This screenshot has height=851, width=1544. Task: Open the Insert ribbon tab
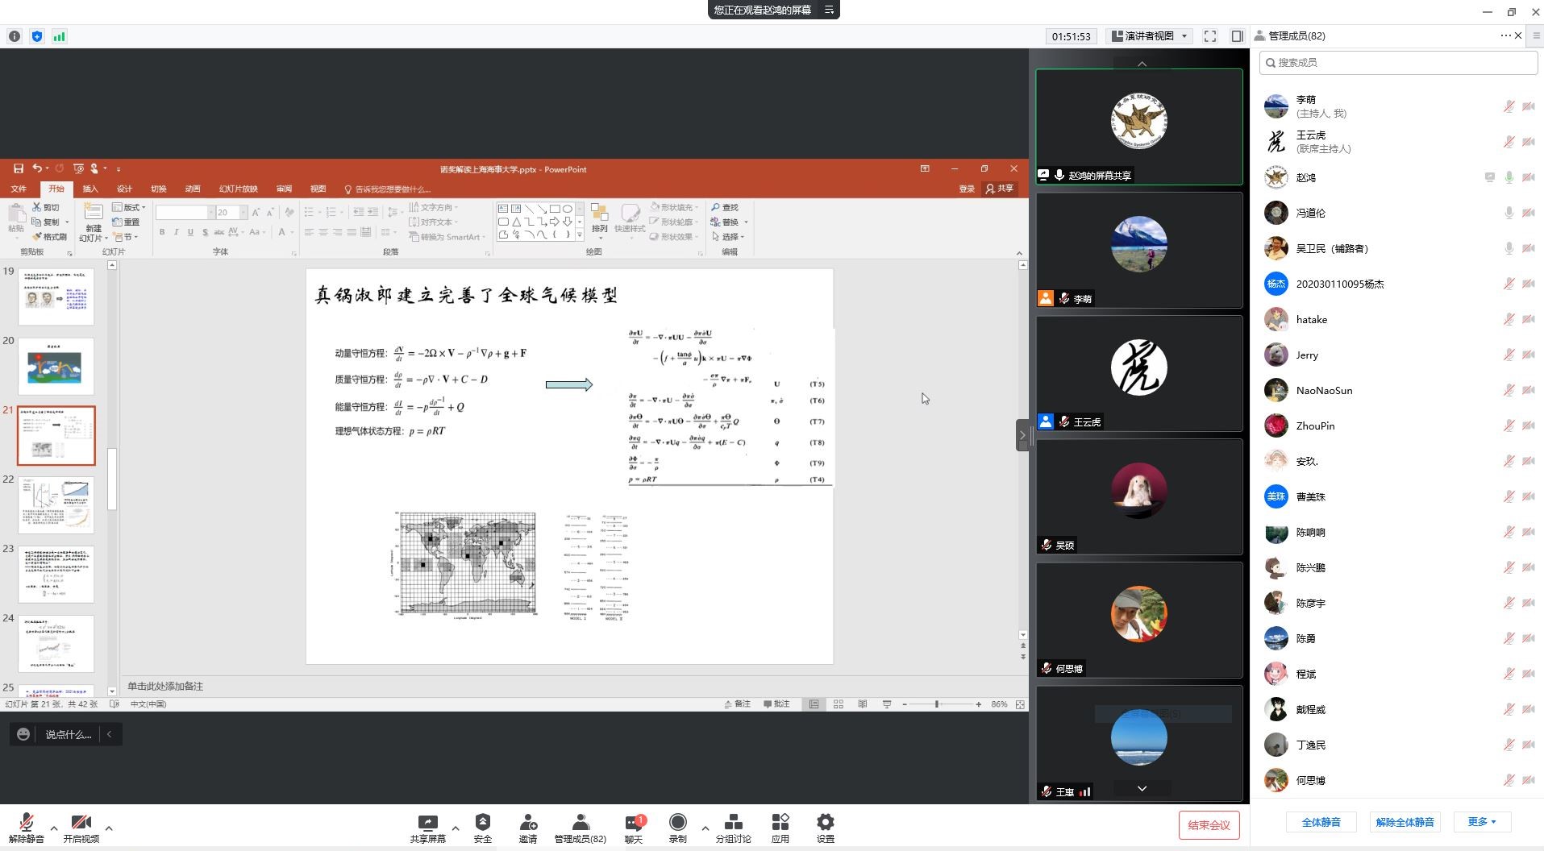(90, 189)
